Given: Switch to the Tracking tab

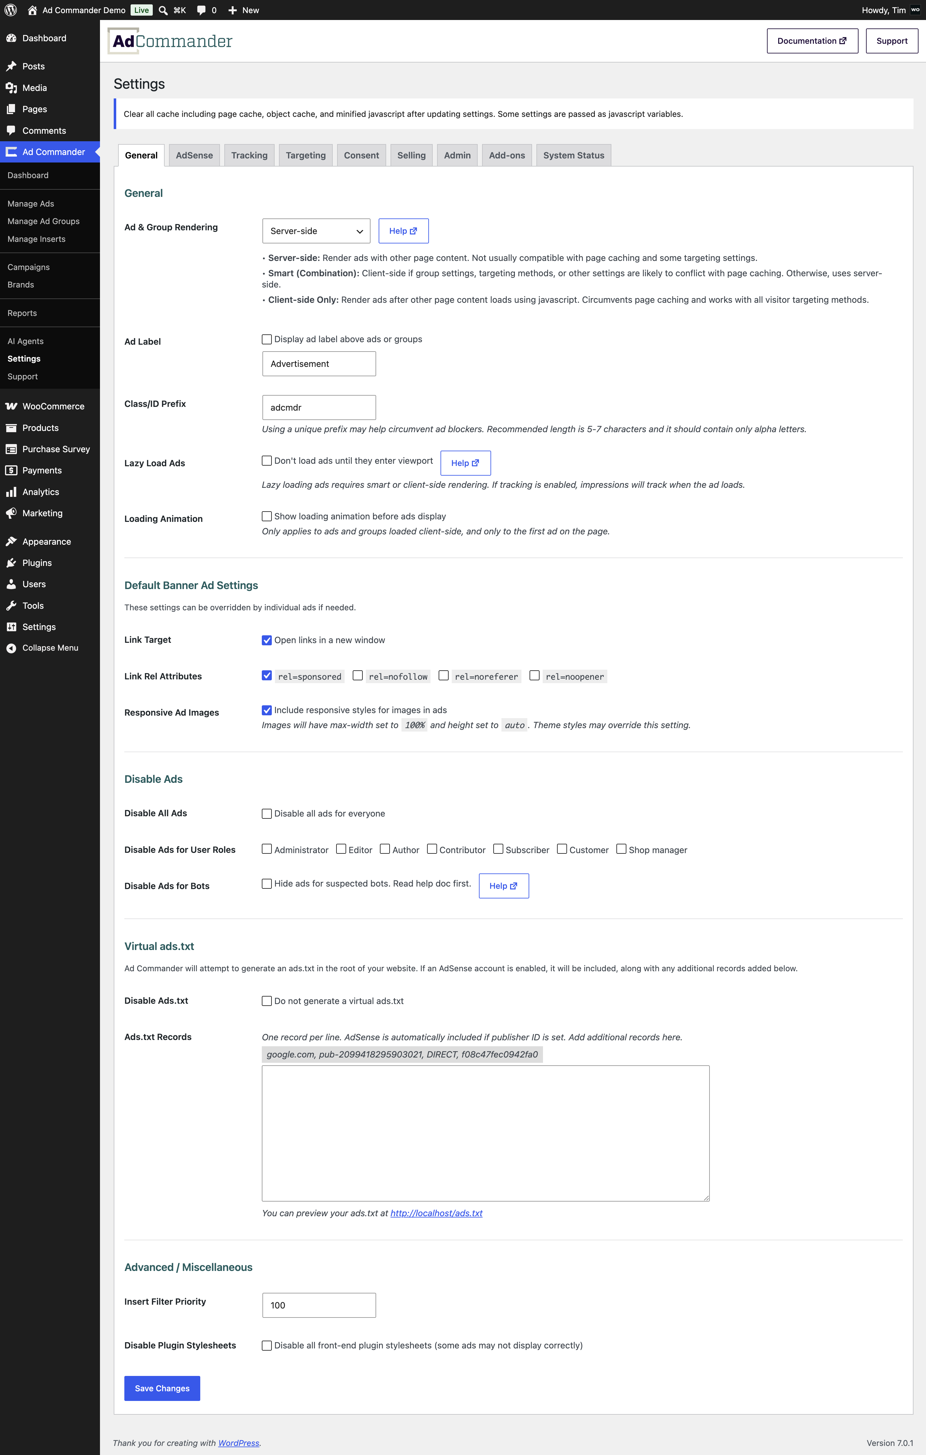Looking at the screenshot, I should tap(250, 155).
